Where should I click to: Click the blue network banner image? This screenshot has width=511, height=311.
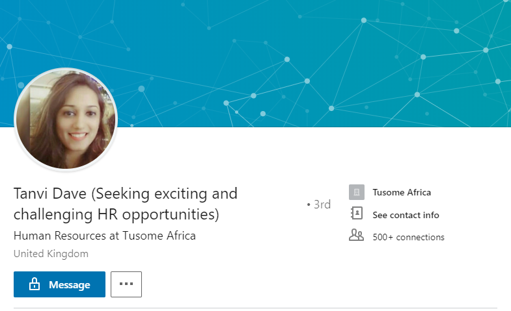point(293,52)
